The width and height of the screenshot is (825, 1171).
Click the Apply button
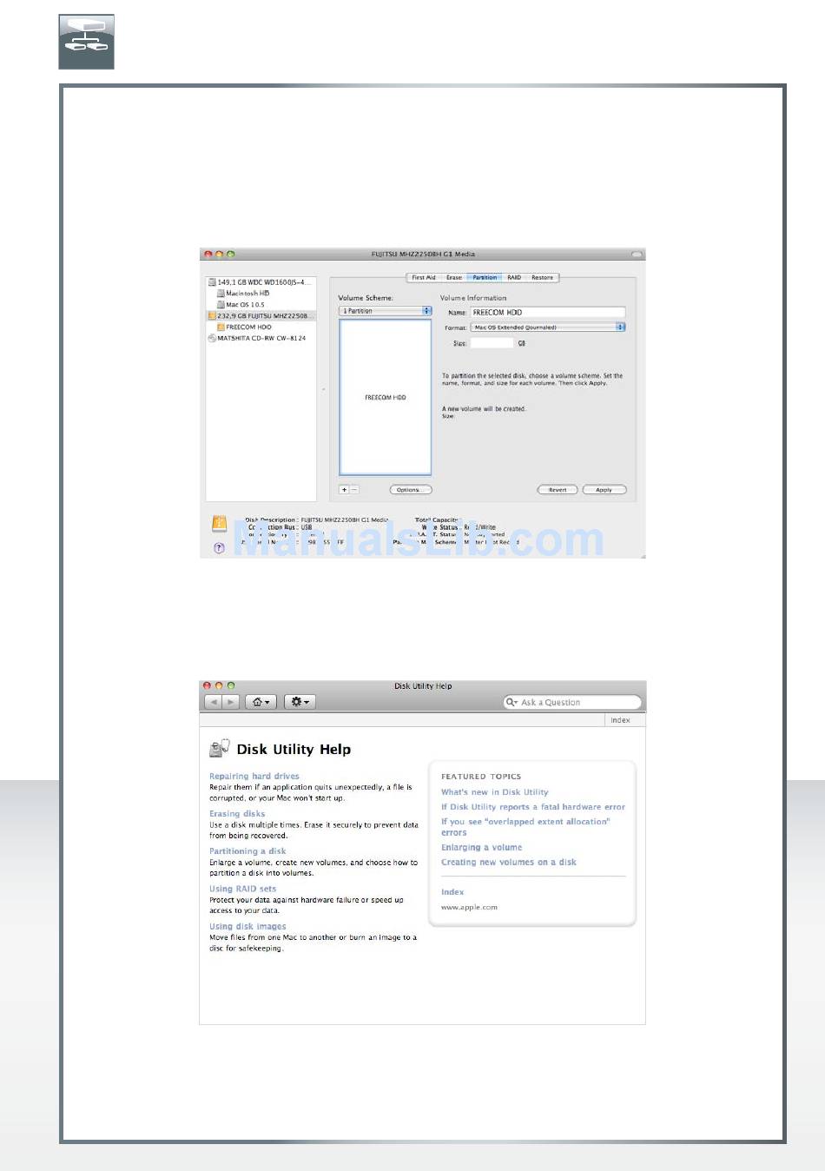click(604, 490)
